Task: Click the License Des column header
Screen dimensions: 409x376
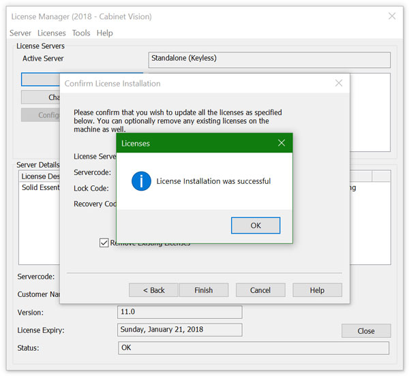Action: (x=40, y=176)
